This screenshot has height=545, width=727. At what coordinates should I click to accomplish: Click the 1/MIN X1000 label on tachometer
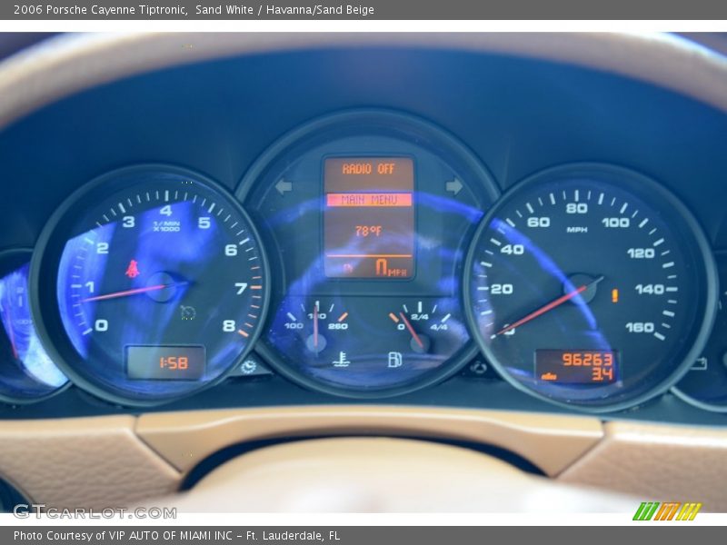[166, 226]
